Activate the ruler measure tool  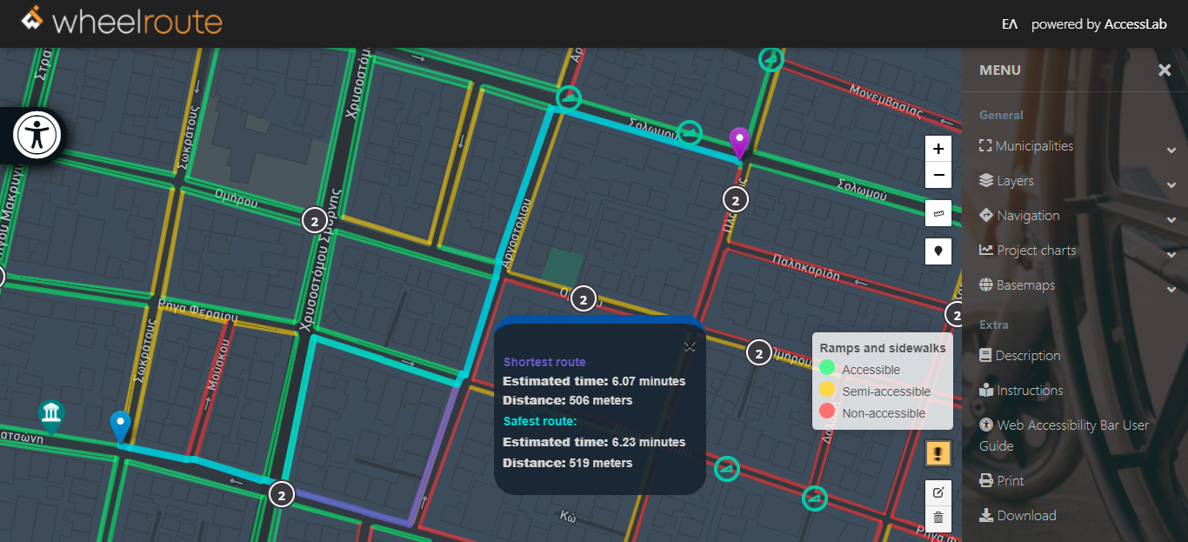pos(938,213)
